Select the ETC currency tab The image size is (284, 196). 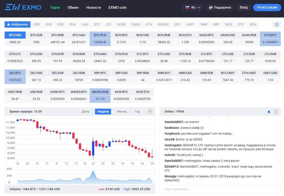(241, 25)
